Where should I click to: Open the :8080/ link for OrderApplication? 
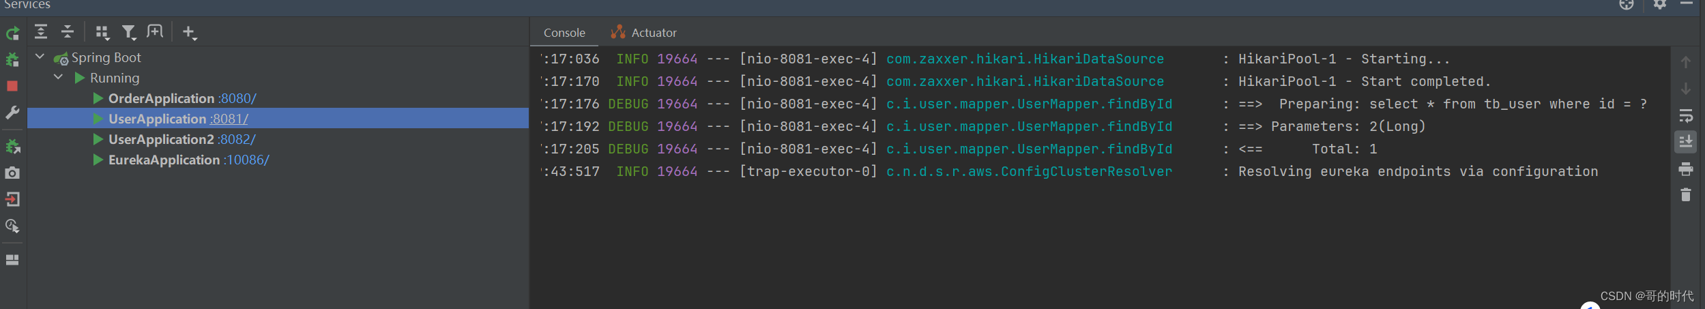point(237,99)
